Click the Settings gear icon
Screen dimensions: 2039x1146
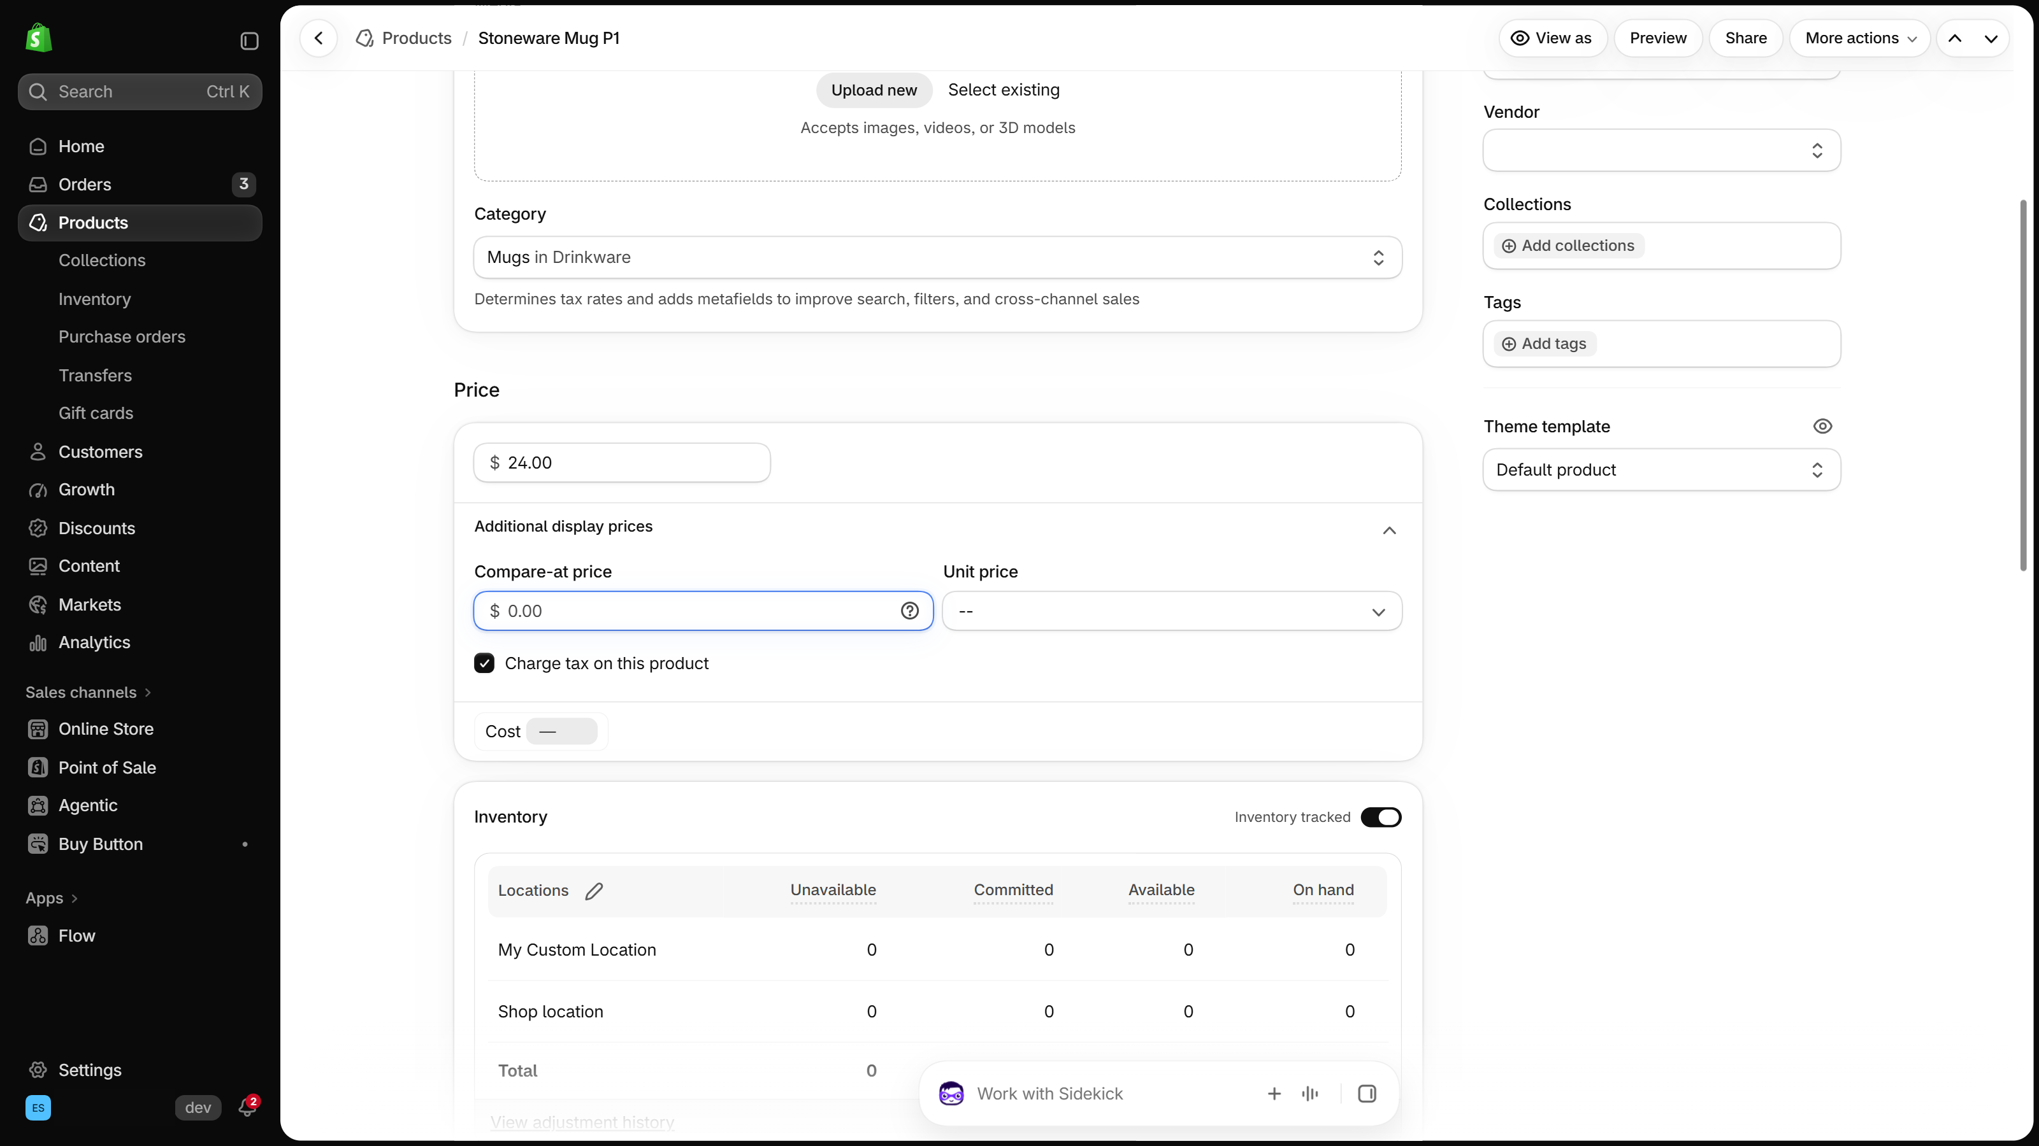[37, 1070]
